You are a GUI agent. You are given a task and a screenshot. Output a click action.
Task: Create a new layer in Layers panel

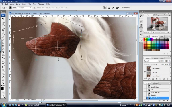(164, 79)
